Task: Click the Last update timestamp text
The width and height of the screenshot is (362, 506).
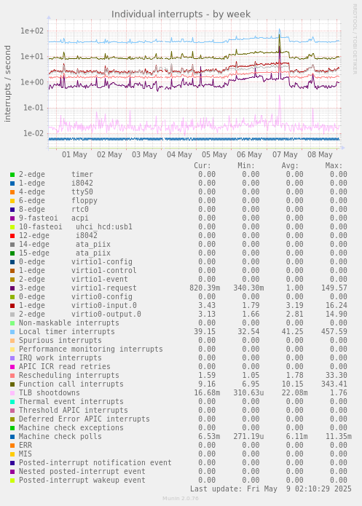Action: pos(271,489)
